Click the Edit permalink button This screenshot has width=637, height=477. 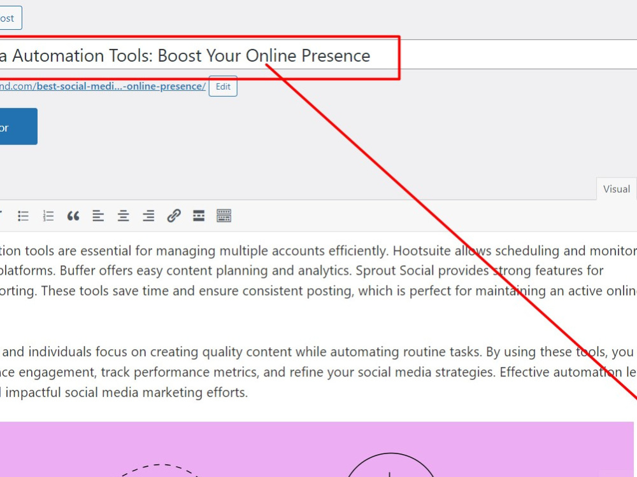point(223,86)
